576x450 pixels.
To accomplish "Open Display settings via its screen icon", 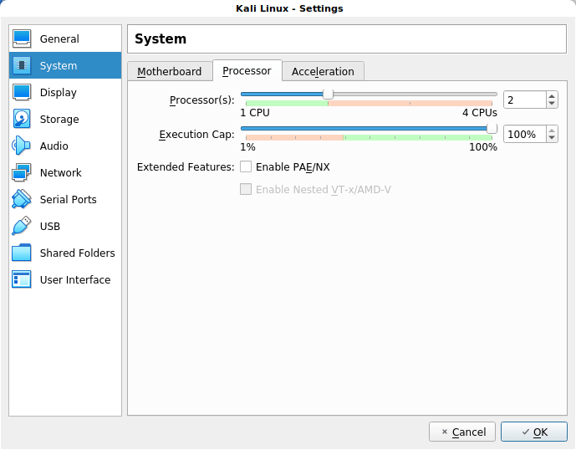I will (22, 92).
